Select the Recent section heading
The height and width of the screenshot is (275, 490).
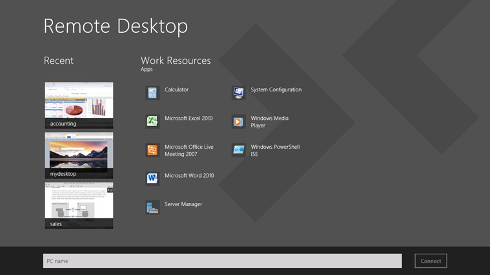(x=59, y=60)
